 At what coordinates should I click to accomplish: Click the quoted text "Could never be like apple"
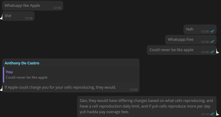27,77
